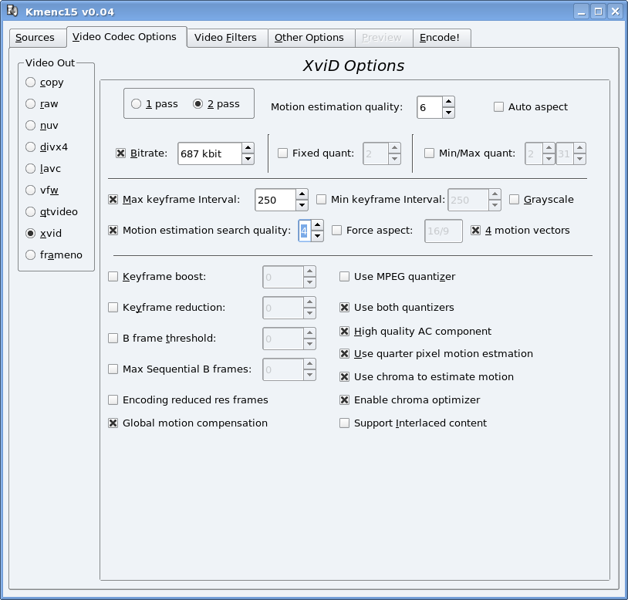
Task: Enable Grayscale checkbox
Action: tap(515, 199)
